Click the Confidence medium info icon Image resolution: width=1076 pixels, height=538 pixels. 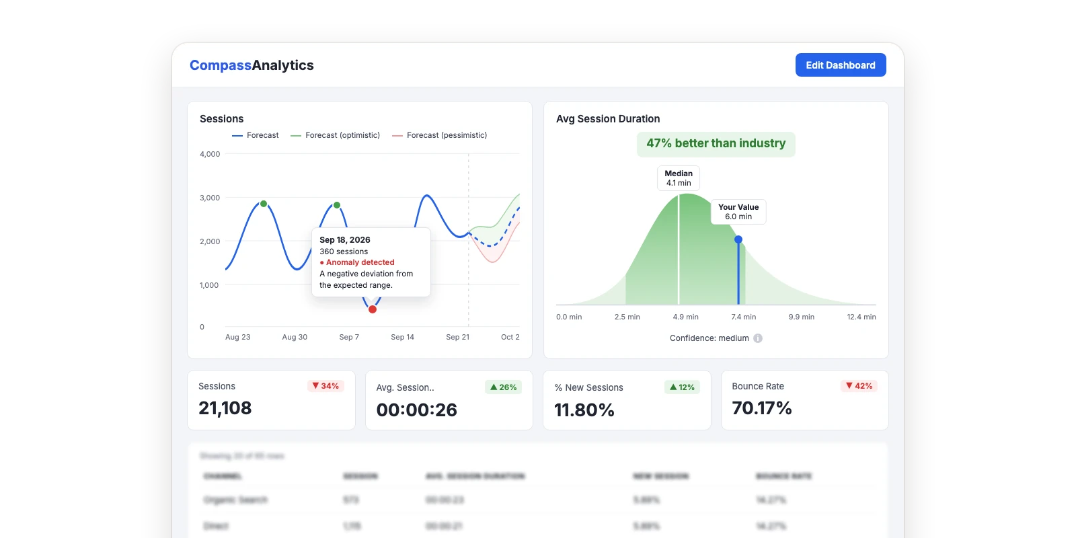click(758, 338)
